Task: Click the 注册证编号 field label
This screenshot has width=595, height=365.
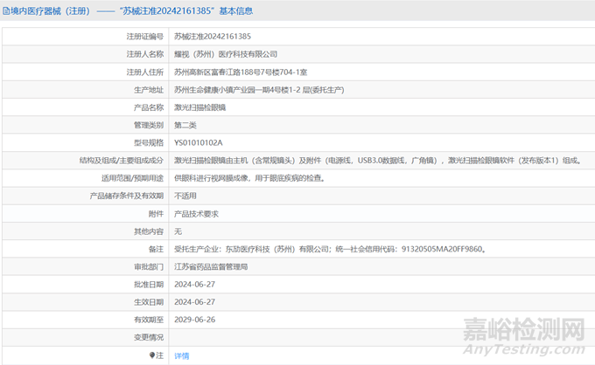Action: pos(144,36)
